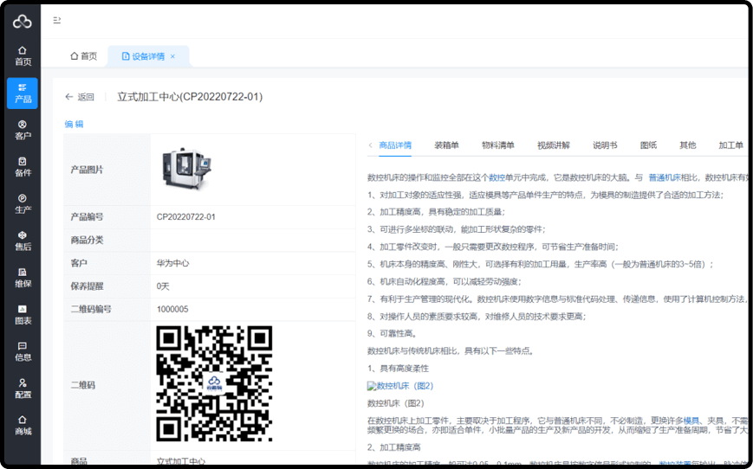Switch to the 首页 page tab
The height and width of the screenshot is (469, 753).
click(83, 56)
